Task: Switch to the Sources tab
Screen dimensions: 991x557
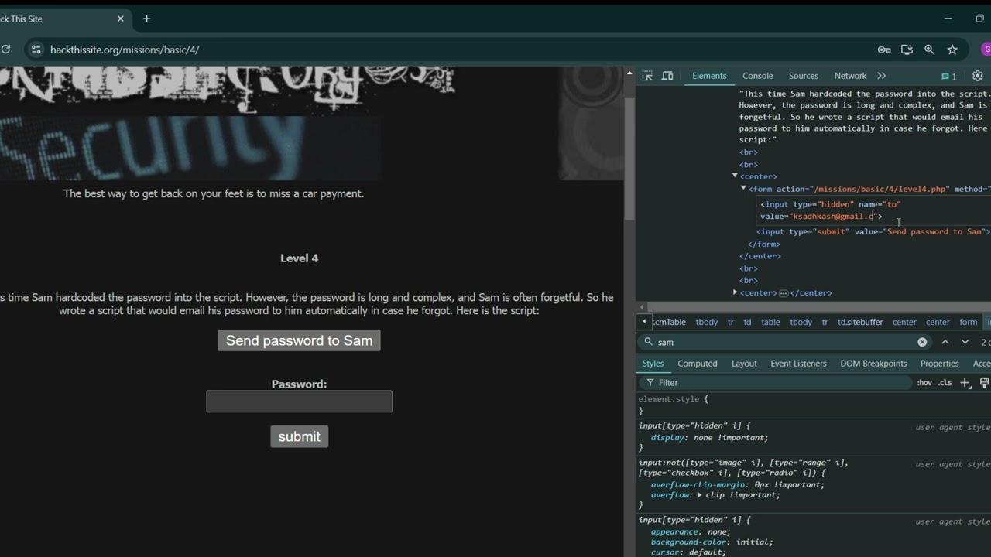Action: click(804, 76)
